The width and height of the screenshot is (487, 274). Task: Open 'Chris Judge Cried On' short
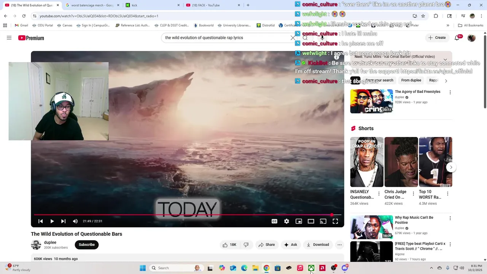click(401, 162)
